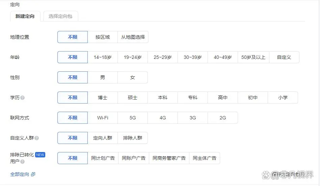Choose 硕士 education level
Screen dimensions: 320x186
tap(133, 98)
